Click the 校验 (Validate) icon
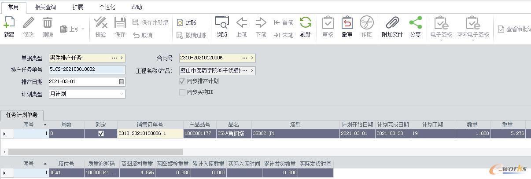 coord(100,23)
